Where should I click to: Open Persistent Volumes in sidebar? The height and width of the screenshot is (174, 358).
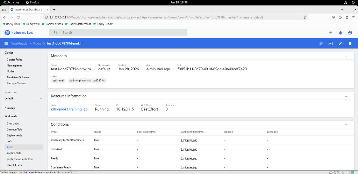point(18,78)
